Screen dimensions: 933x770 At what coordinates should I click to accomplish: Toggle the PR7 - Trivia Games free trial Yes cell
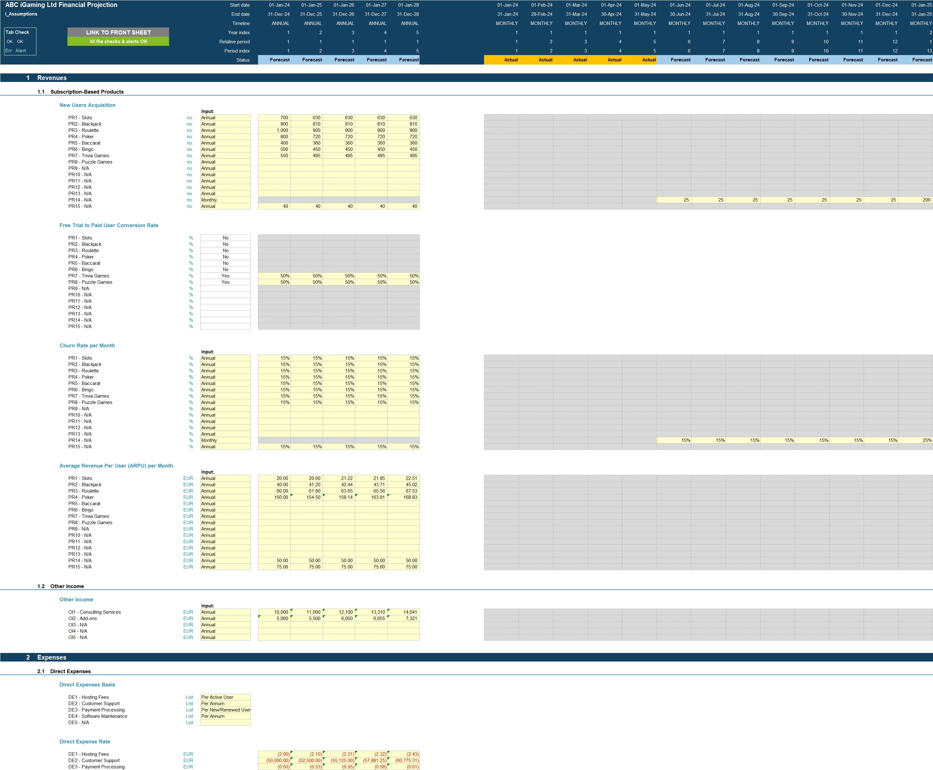(225, 276)
